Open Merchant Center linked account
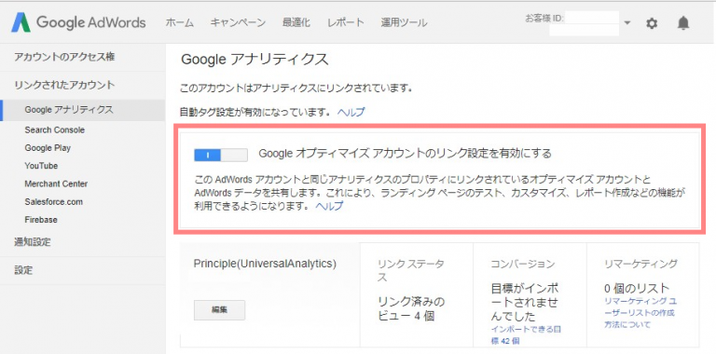Image resolution: width=716 pixels, height=354 pixels. click(x=56, y=184)
